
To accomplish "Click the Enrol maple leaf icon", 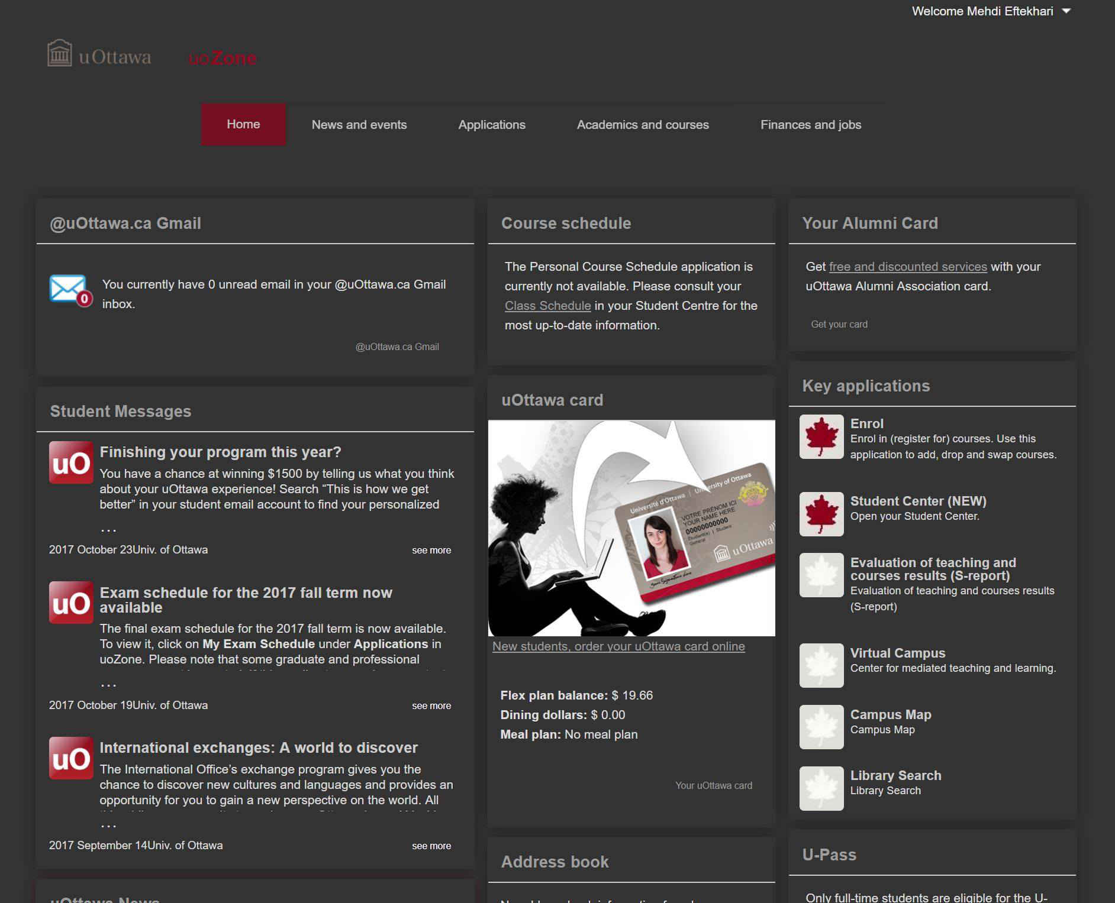I will (x=821, y=437).
